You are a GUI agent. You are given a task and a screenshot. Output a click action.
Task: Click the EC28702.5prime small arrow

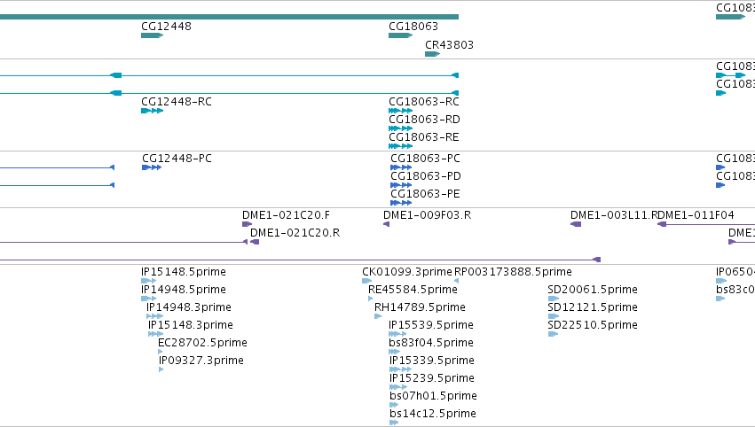[x=161, y=352]
